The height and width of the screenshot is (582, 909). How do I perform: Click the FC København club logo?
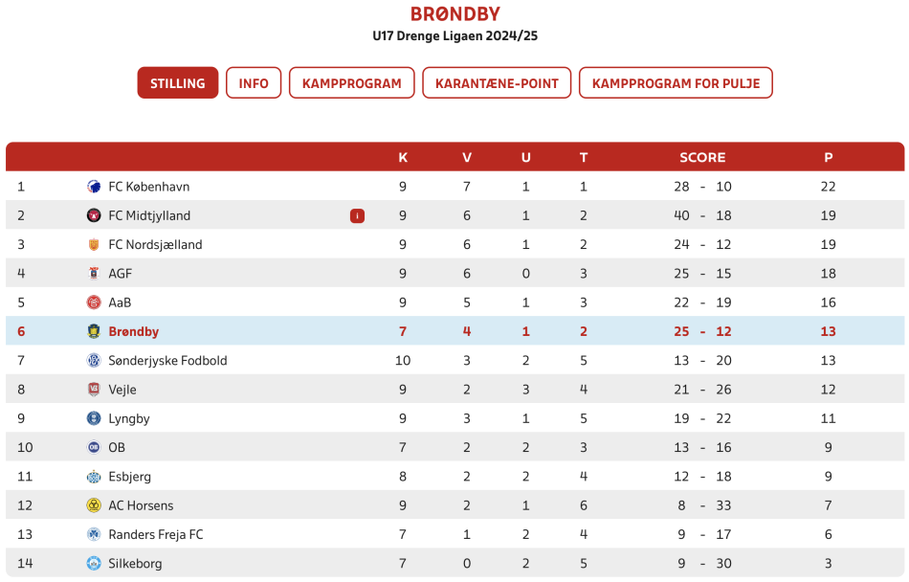(94, 187)
